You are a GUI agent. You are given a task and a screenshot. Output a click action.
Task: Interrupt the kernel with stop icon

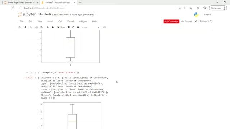(69, 27)
